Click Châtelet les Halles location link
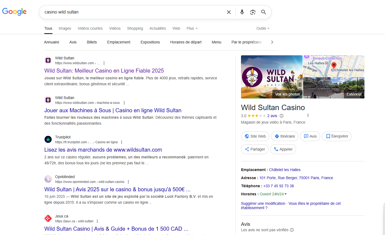 click(x=285, y=170)
